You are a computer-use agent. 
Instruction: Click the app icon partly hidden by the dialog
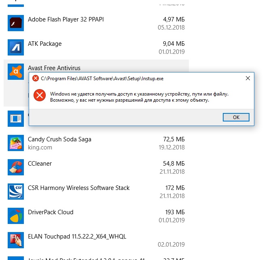[x=16, y=119]
